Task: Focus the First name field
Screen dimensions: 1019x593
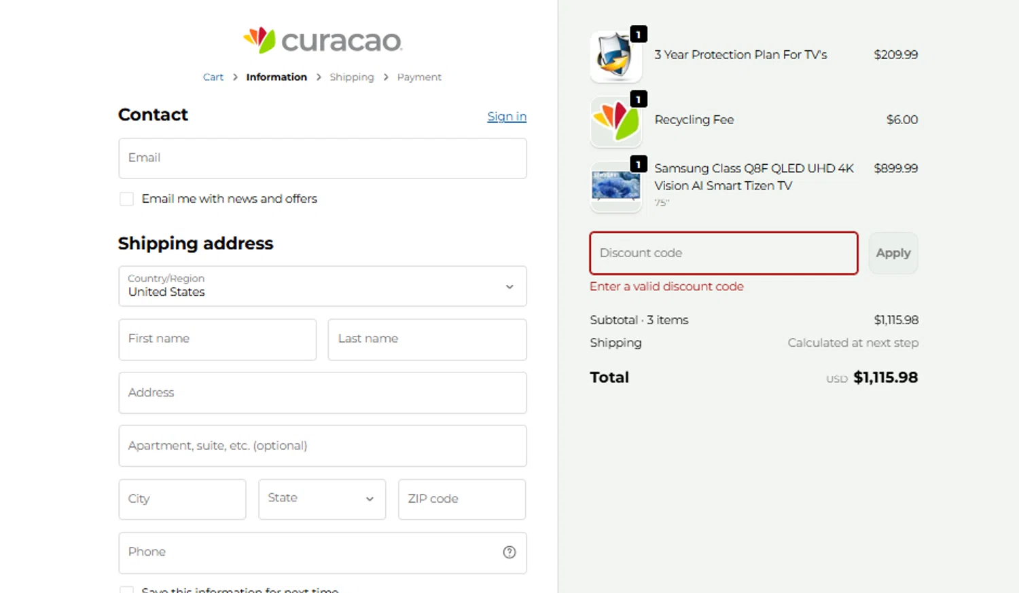Action: click(x=217, y=339)
